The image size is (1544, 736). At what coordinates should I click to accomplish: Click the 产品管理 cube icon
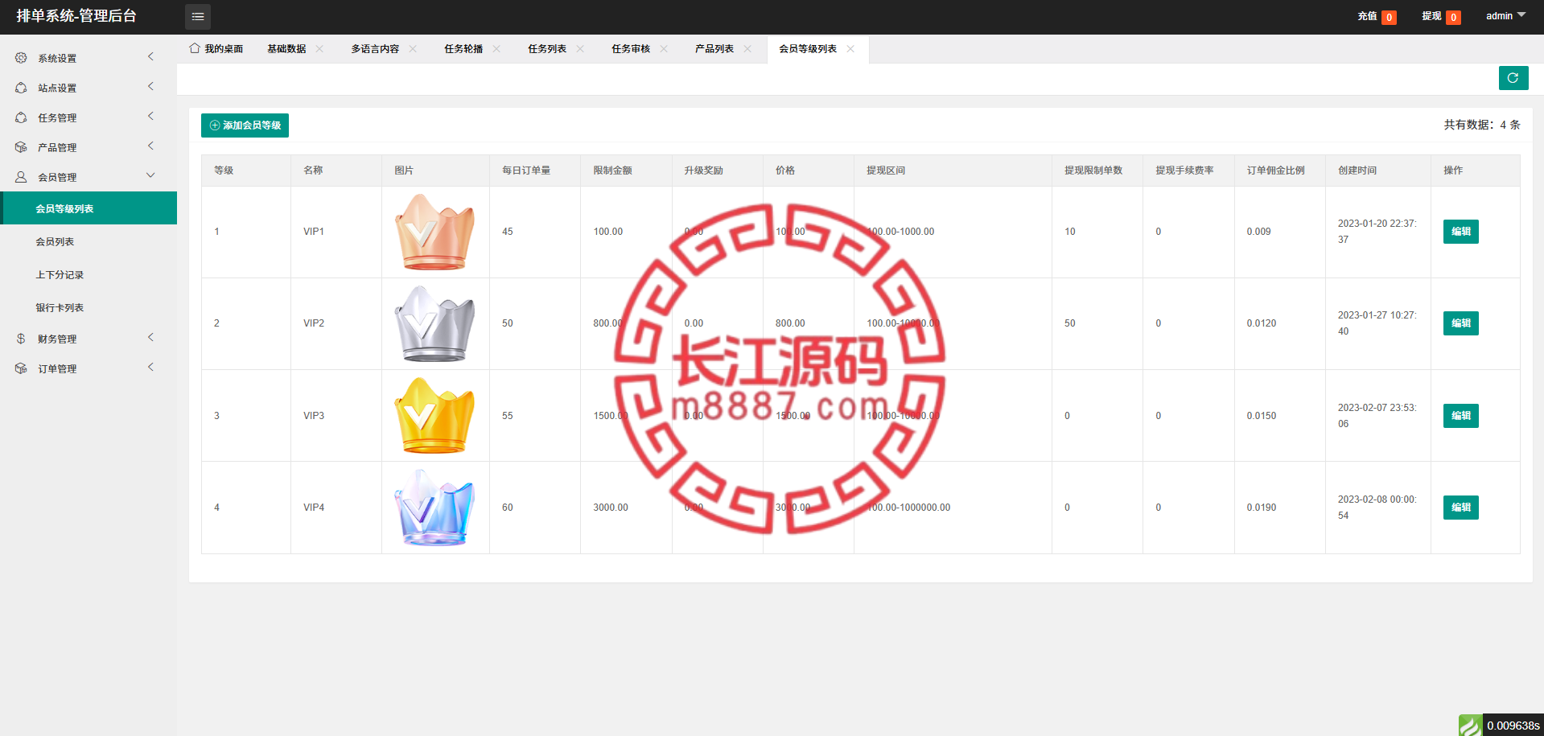tap(21, 147)
